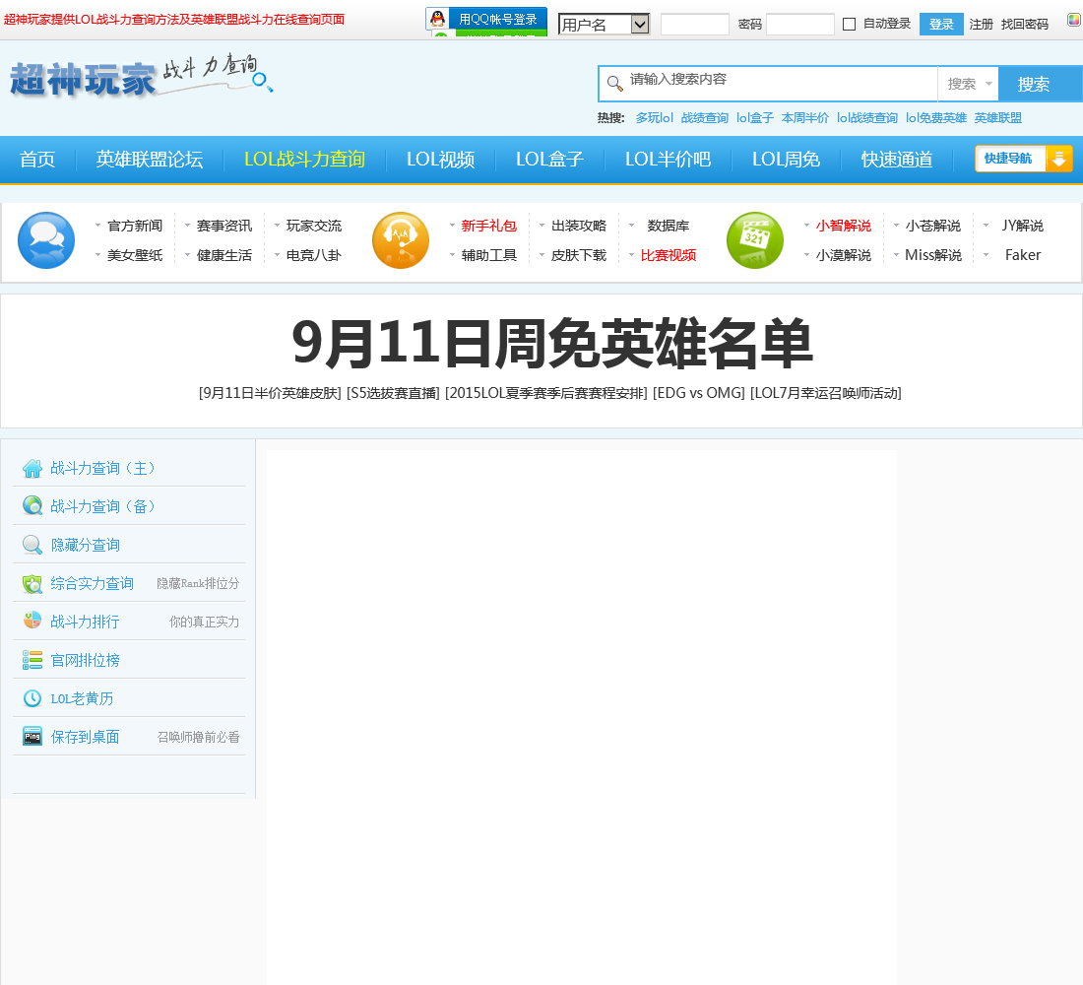Open 战斗力排行 in the sidebar
This screenshot has height=985, width=1083.
[85, 622]
